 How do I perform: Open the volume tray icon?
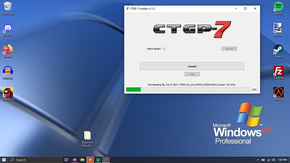(x=274, y=160)
